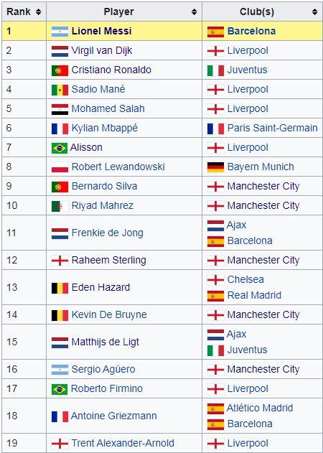
Task: Sort table by Club(s) column arrows
Action: pos(314,11)
